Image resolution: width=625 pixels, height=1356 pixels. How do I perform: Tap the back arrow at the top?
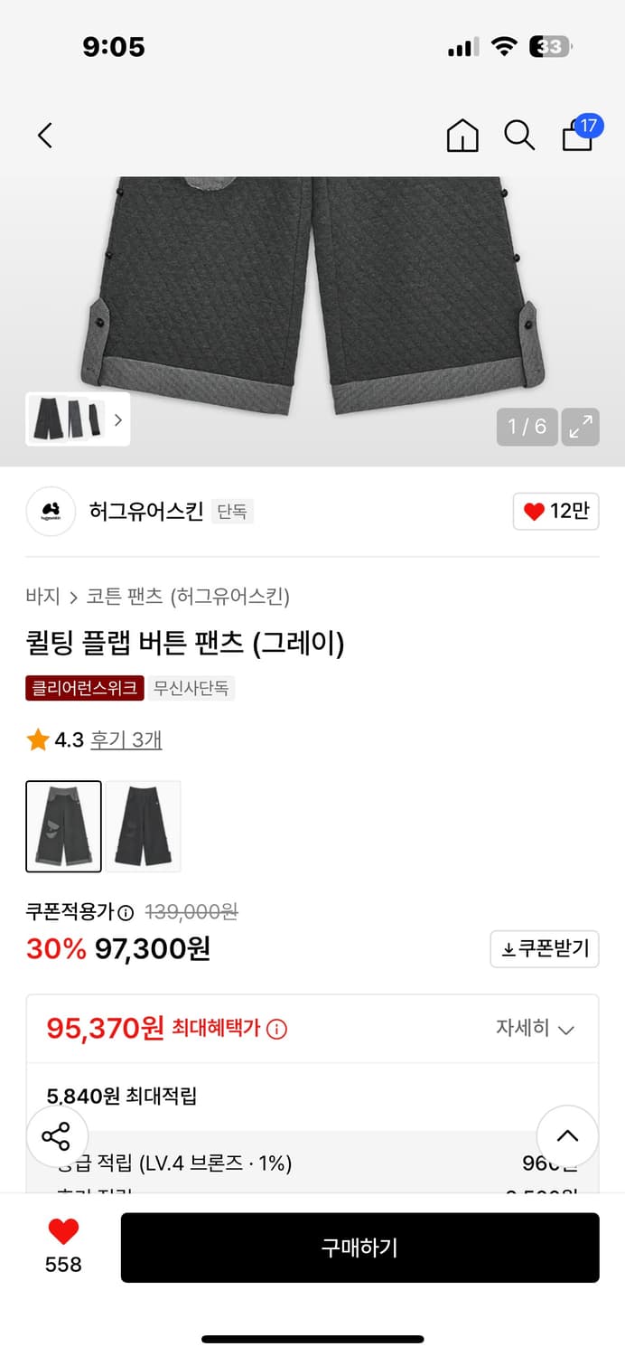tap(45, 135)
